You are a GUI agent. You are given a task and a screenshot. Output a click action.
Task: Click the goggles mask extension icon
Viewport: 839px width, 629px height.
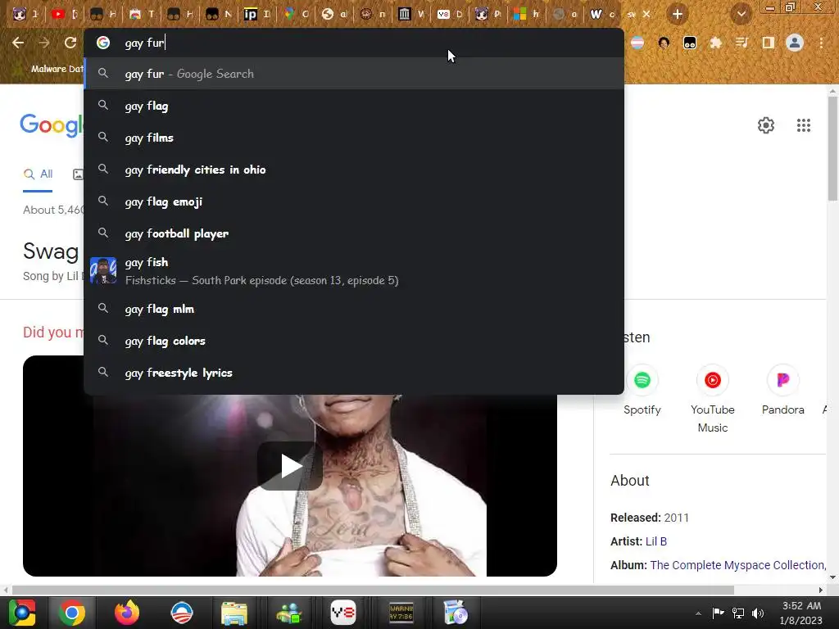pyautogui.click(x=690, y=43)
